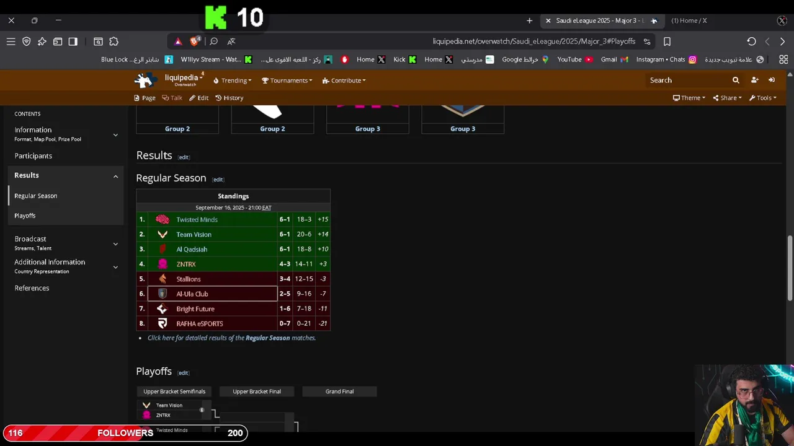This screenshot has height=446, width=794.
Task: Open the Leo AI sparkle icon
Action: coord(42,42)
